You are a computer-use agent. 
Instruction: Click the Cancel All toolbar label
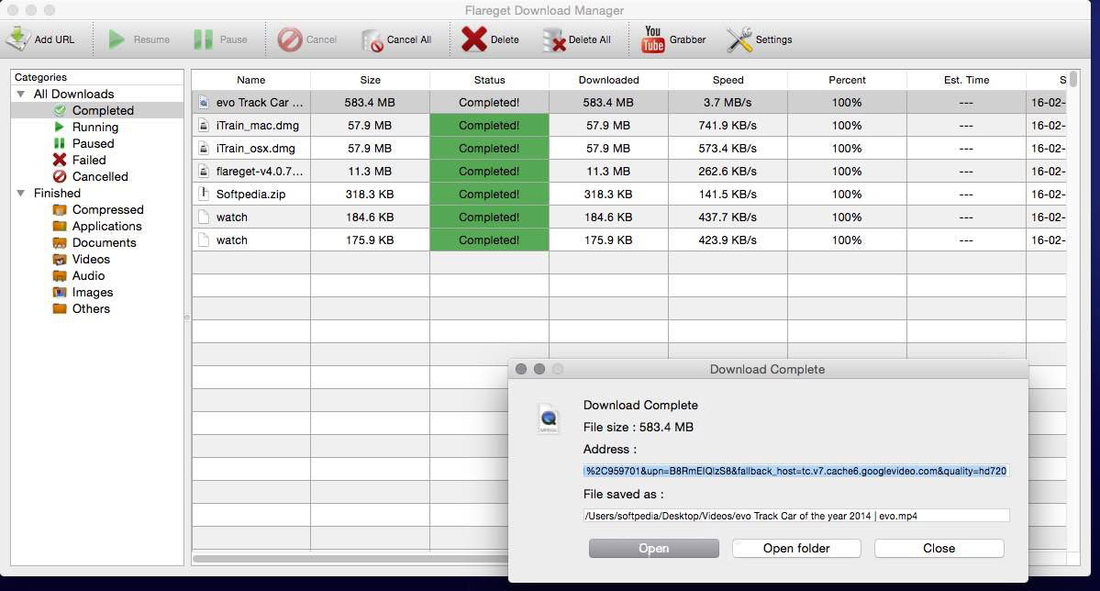click(x=409, y=39)
